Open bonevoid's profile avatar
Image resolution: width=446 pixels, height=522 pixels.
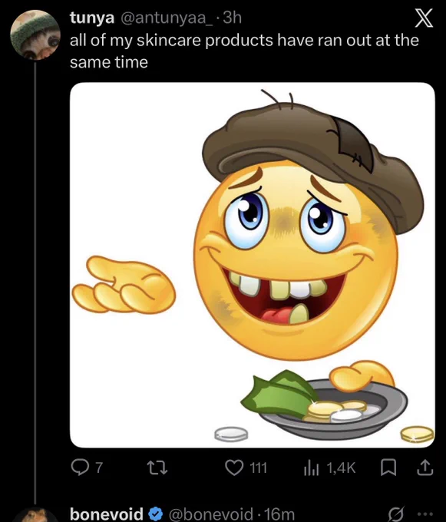[x=35, y=515]
